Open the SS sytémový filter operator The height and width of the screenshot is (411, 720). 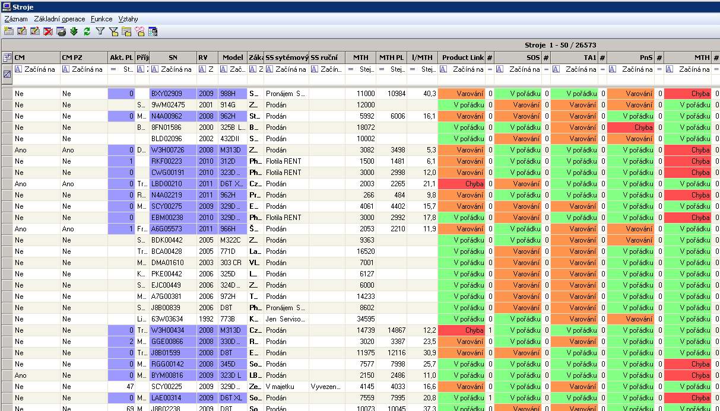pyautogui.click(x=269, y=69)
